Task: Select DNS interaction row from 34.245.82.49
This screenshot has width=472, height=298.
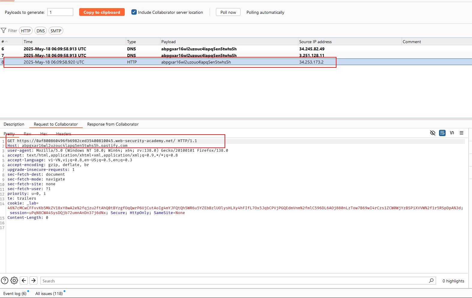Action: pos(236,49)
